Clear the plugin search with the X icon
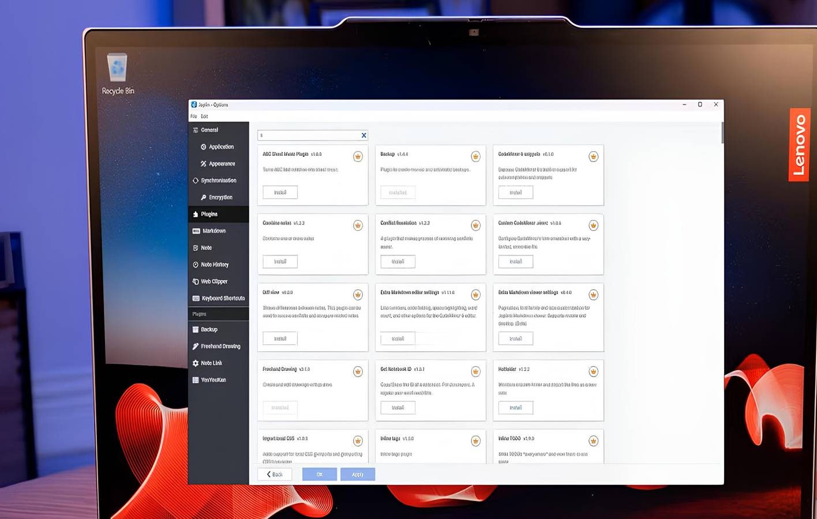The width and height of the screenshot is (817, 519). click(363, 136)
